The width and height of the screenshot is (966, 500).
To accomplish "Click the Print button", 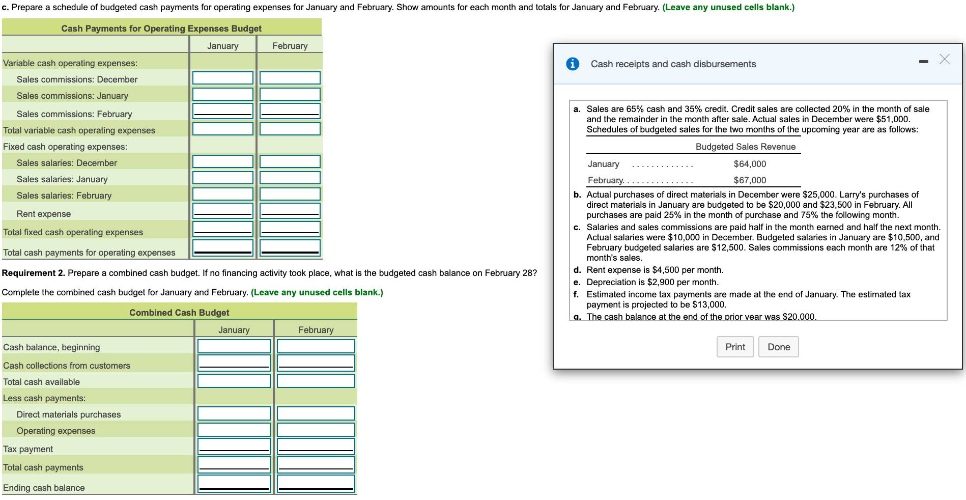I will coord(735,347).
